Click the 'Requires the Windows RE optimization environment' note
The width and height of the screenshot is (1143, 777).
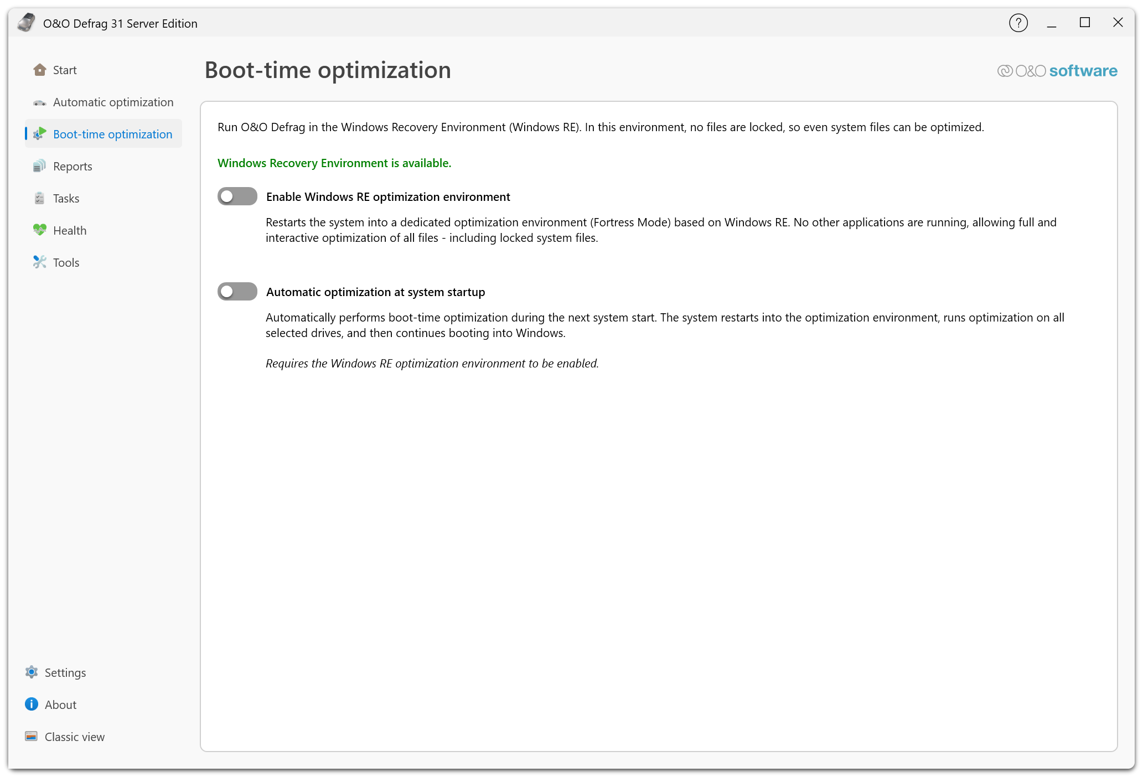click(432, 364)
